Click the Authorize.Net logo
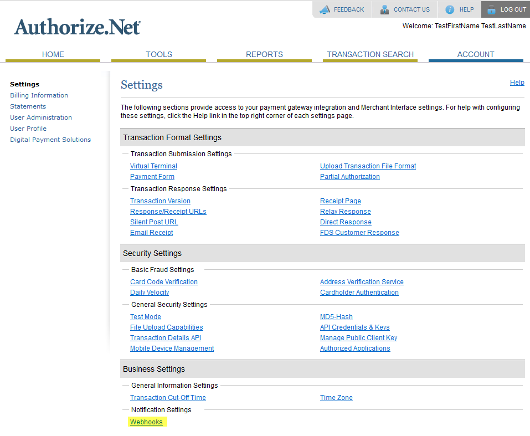The height and width of the screenshot is (436, 530). (77, 27)
